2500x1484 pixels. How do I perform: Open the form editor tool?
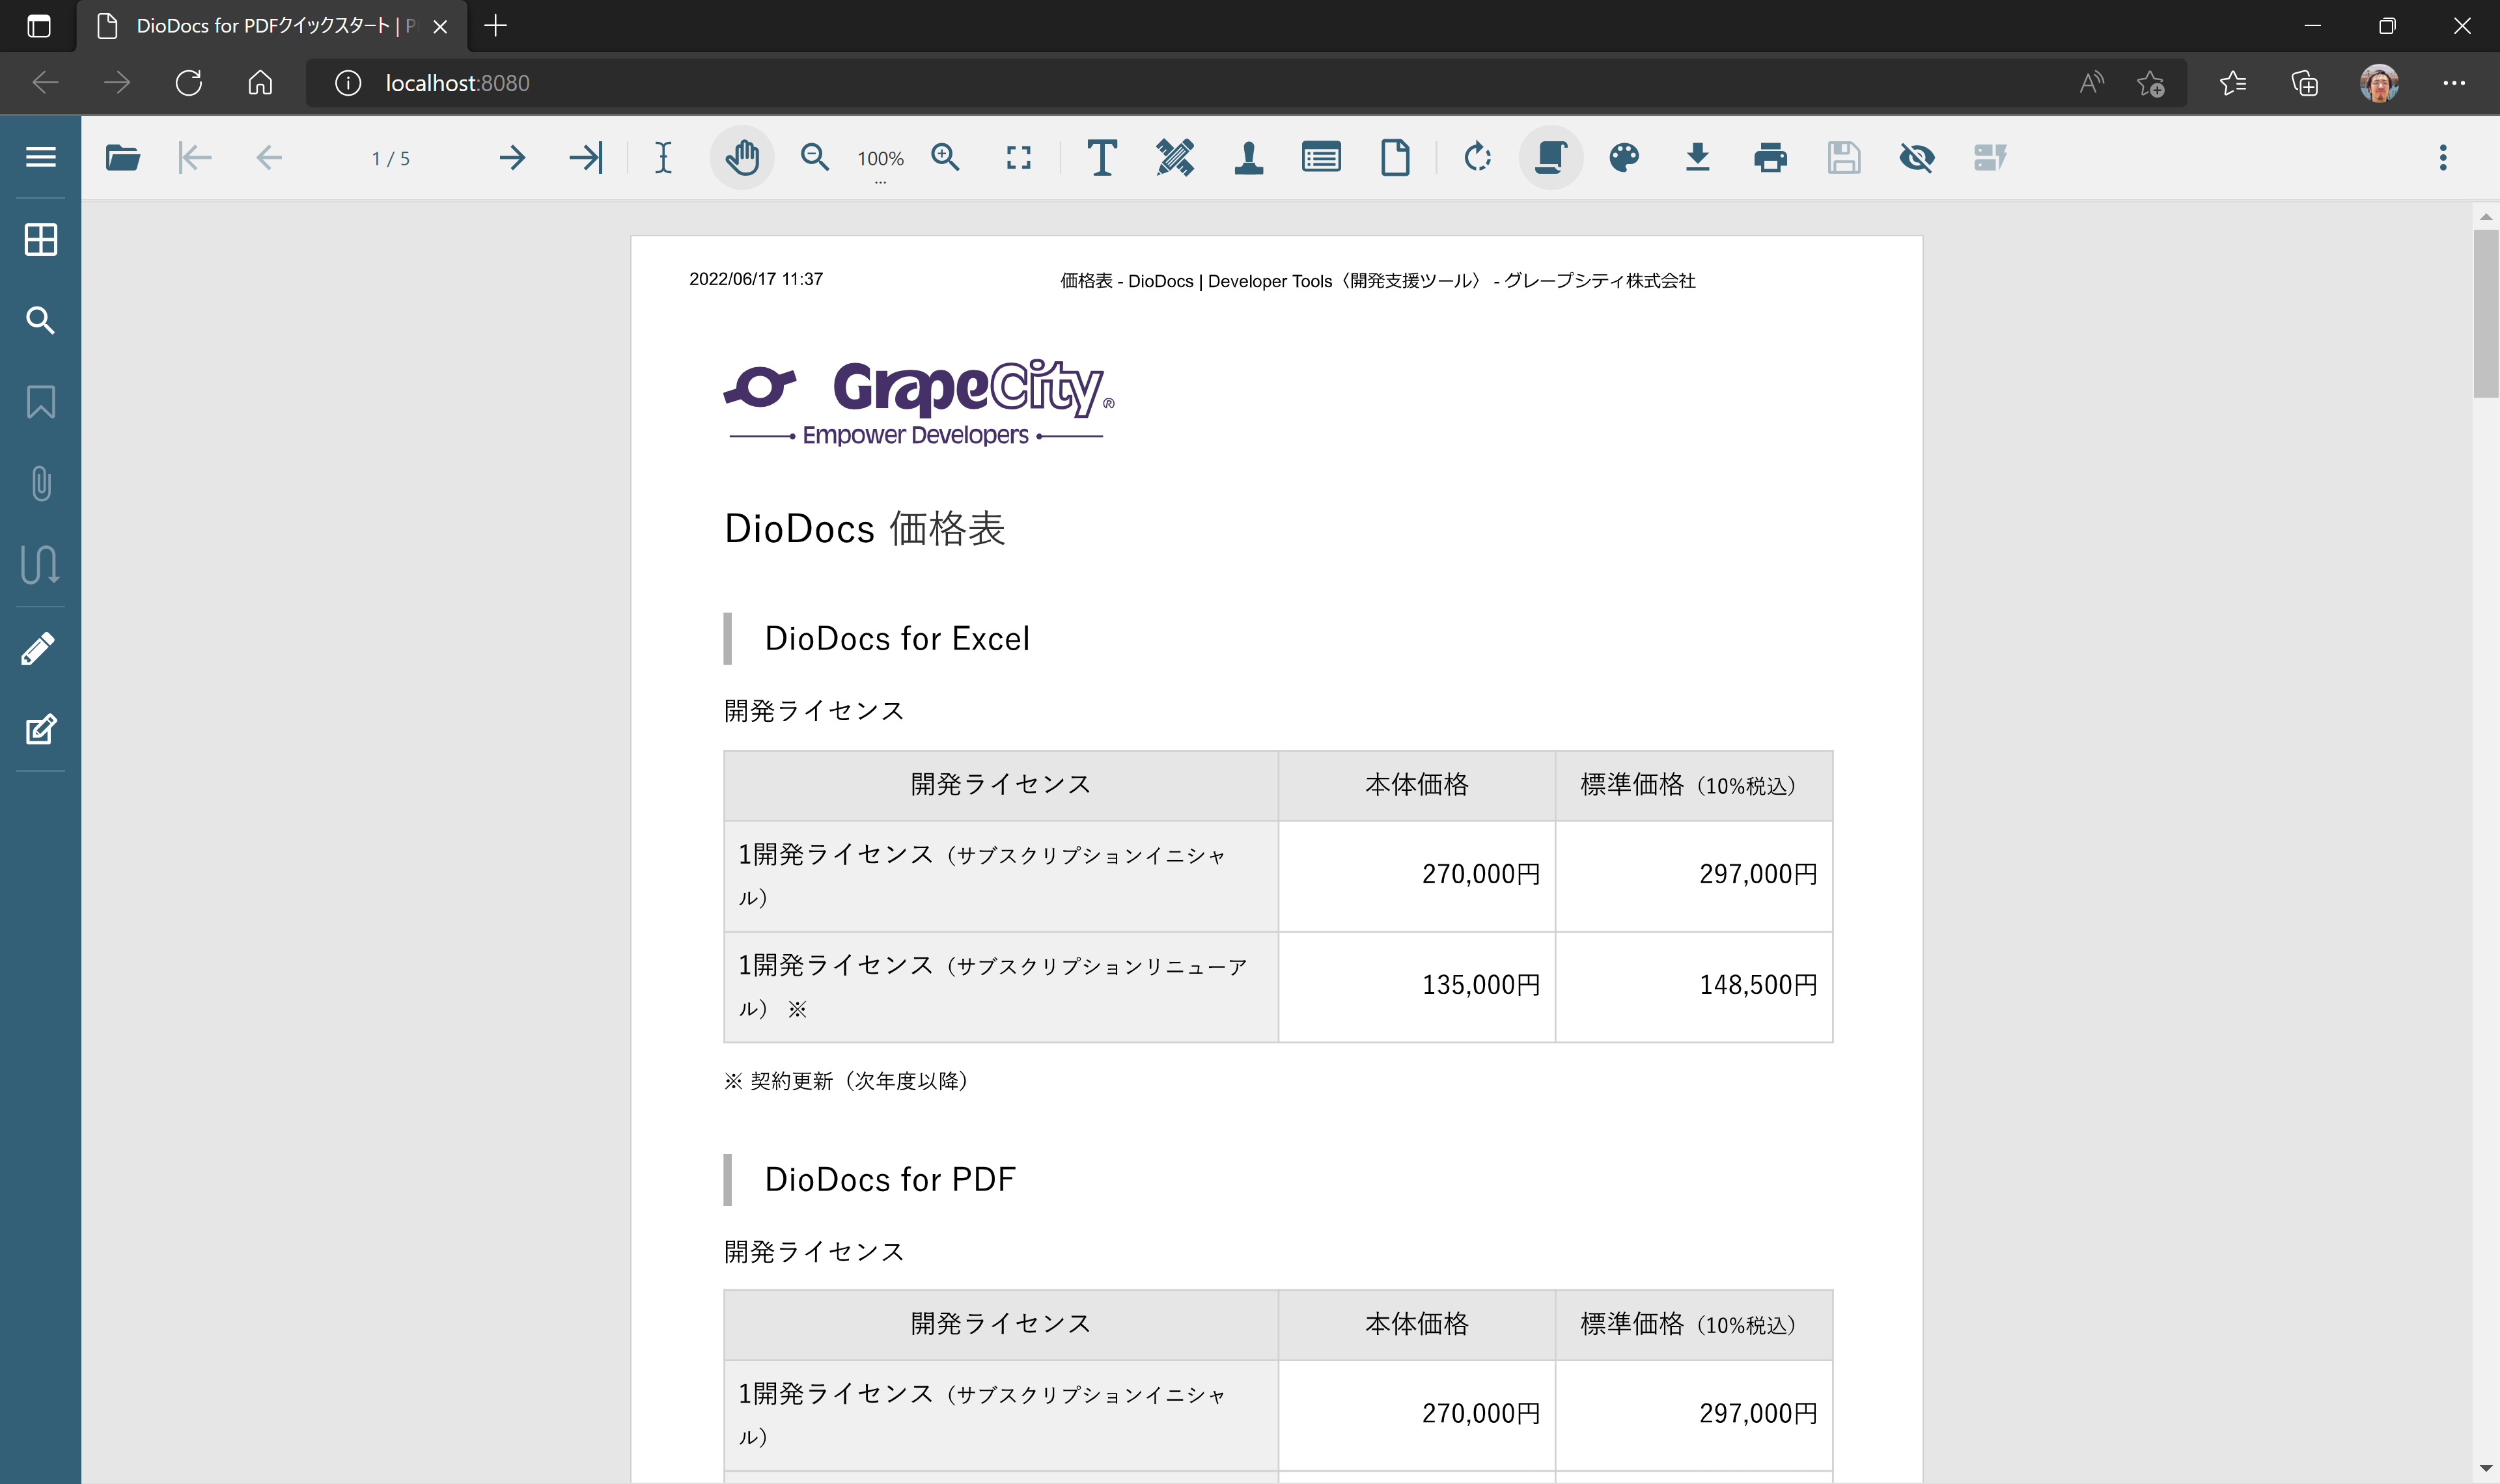40,729
